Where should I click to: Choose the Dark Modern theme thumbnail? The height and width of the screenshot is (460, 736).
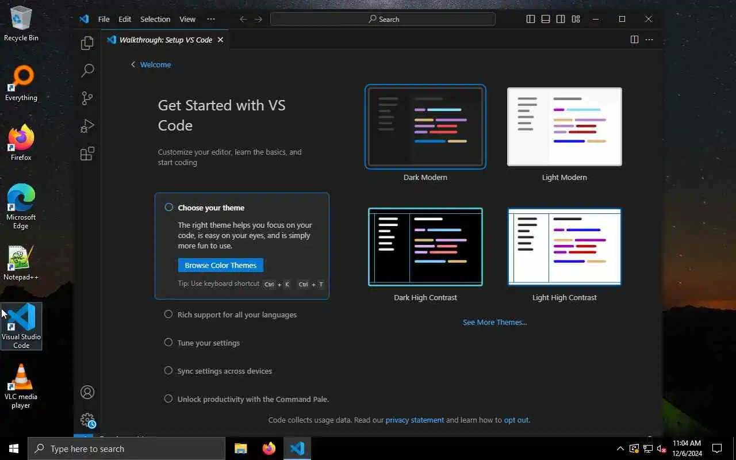[x=425, y=126]
